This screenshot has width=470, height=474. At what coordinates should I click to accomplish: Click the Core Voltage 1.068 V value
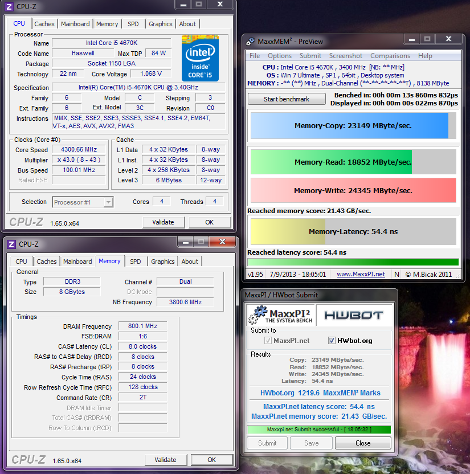pos(151,73)
